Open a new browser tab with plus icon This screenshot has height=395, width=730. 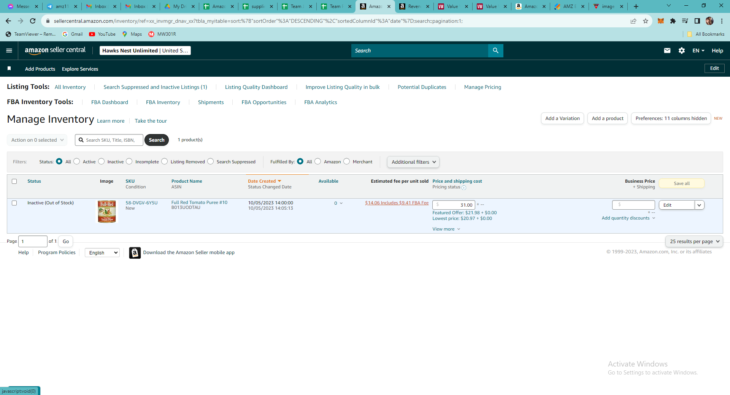[636, 6]
